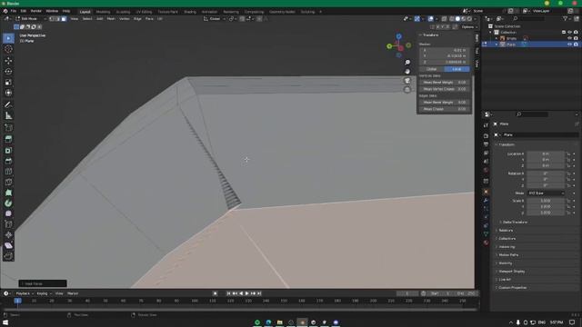Open the File menu
The height and width of the screenshot is (327, 582).
pos(14,11)
